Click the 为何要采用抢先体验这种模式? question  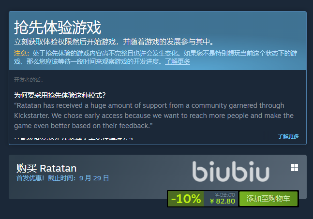(x=60, y=95)
